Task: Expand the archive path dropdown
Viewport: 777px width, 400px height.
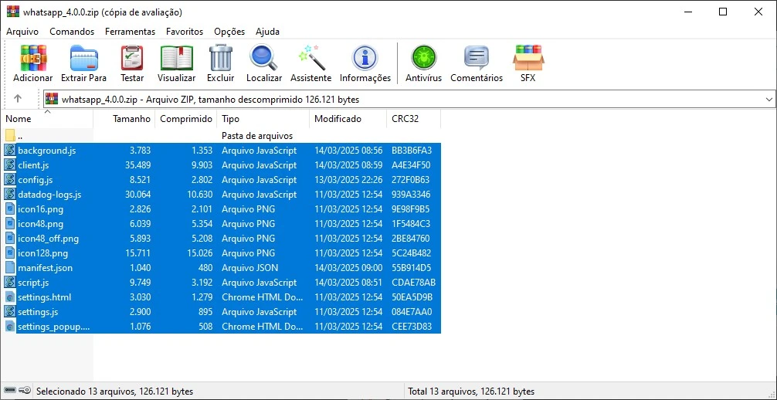Action: coord(769,100)
